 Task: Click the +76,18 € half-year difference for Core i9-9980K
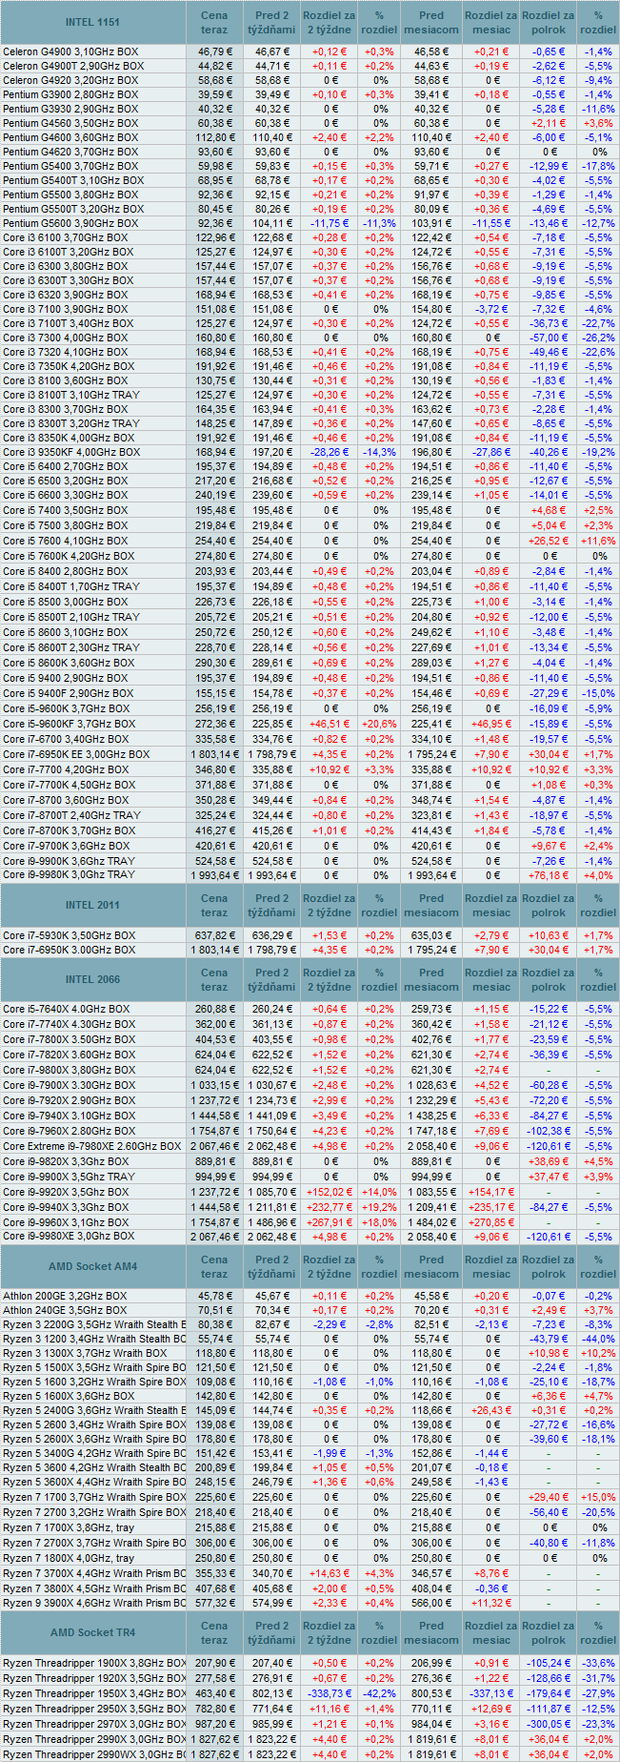tap(549, 874)
